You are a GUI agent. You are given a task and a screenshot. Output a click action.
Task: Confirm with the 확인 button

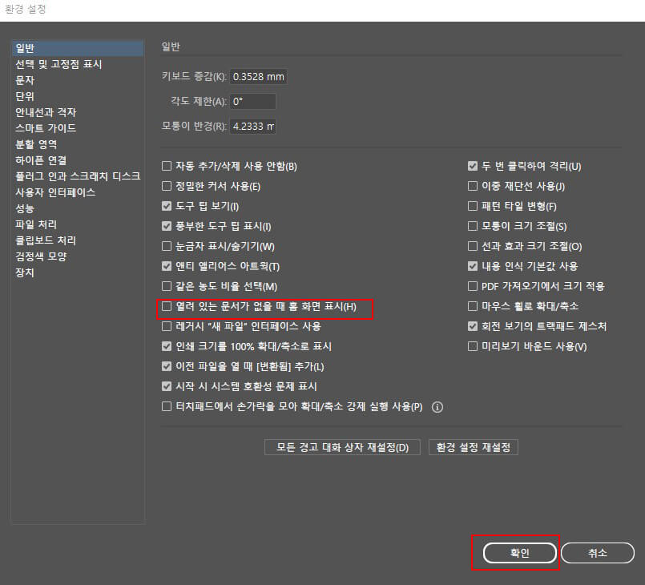pyautogui.click(x=519, y=553)
